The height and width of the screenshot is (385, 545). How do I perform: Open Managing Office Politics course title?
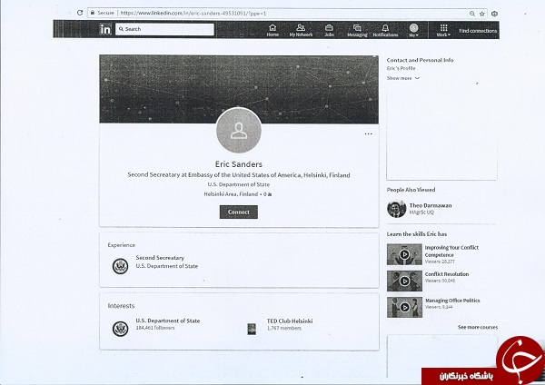point(452,301)
